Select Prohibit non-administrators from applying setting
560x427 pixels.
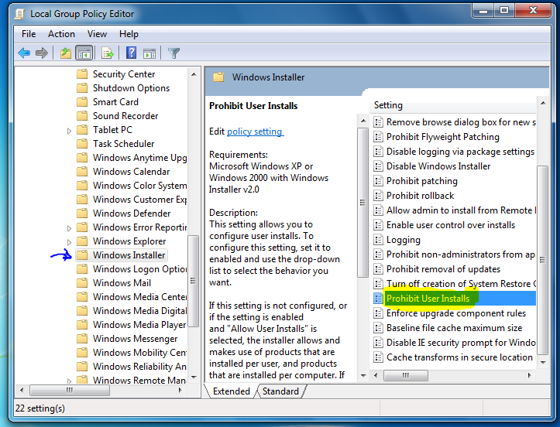click(x=461, y=254)
